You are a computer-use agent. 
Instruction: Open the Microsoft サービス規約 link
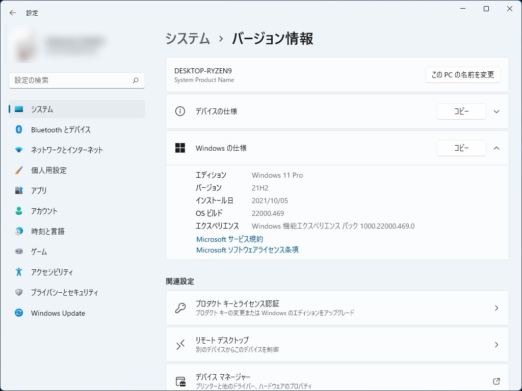[x=229, y=239]
